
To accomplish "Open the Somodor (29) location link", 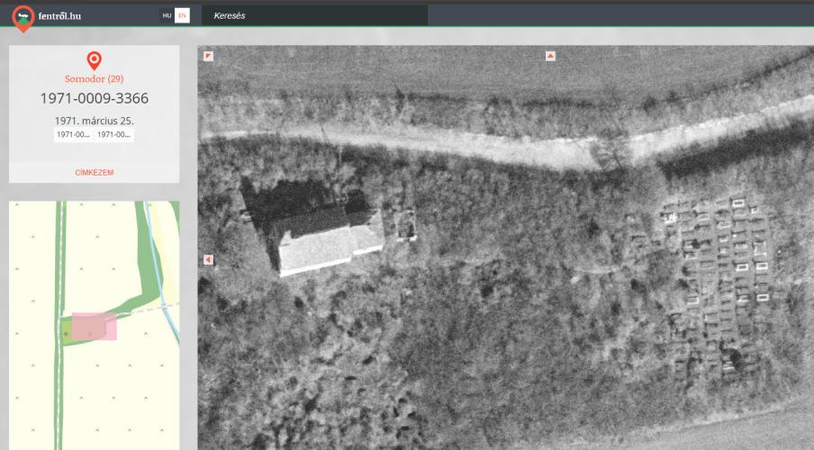I will pyautogui.click(x=94, y=79).
